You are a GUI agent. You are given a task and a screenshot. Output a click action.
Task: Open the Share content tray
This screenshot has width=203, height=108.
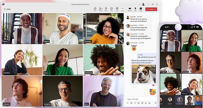[141, 9]
